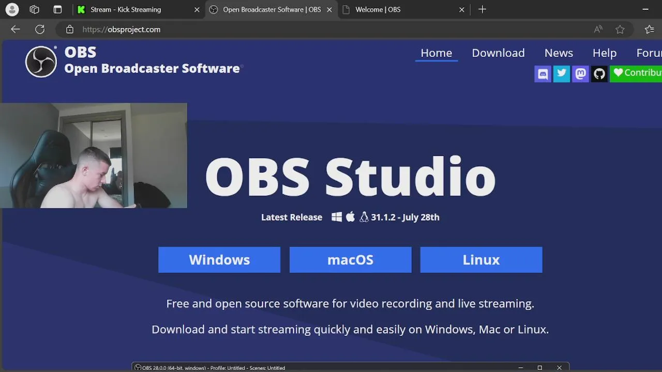Close the Stream - Kick Streaming tab
The width and height of the screenshot is (662, 372).
pyautogui.click(x=197, y=9)
